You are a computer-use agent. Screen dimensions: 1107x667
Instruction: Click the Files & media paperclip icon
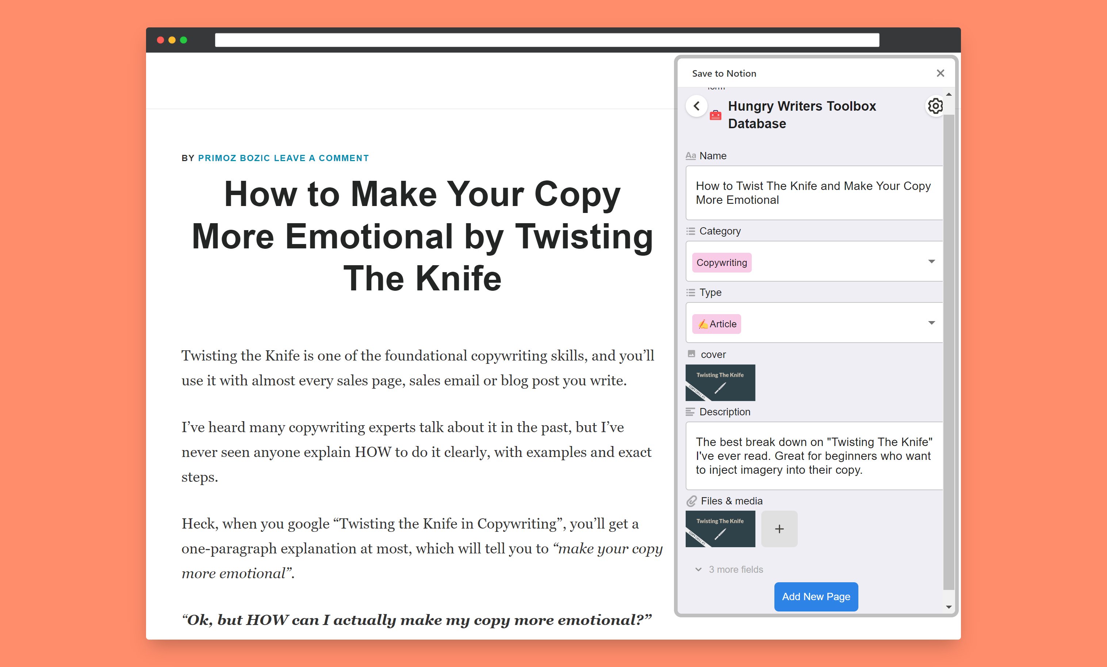(692, 501)
